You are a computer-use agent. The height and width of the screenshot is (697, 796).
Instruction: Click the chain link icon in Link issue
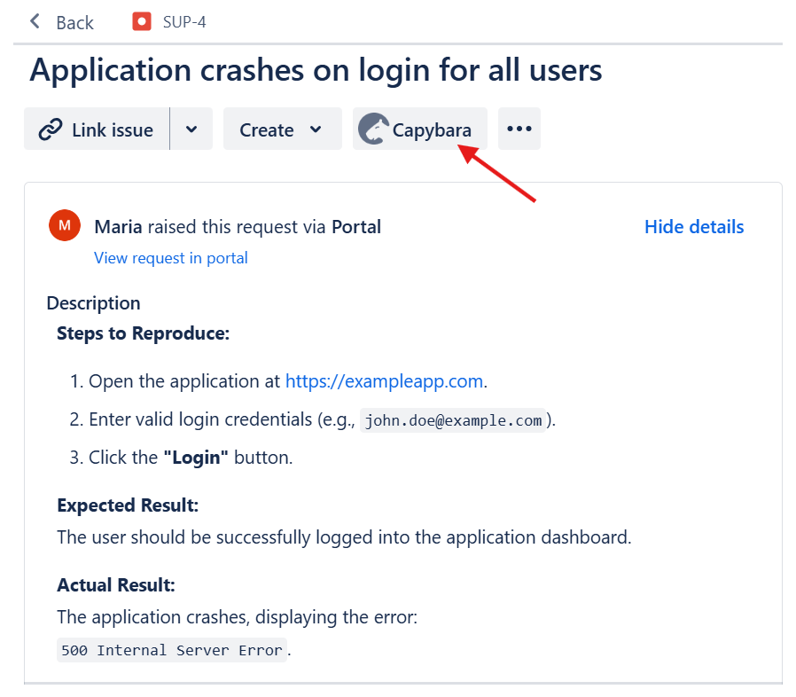click(x=51, y=129)
